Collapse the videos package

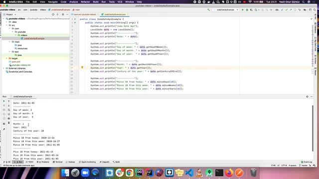coord(15,35)
